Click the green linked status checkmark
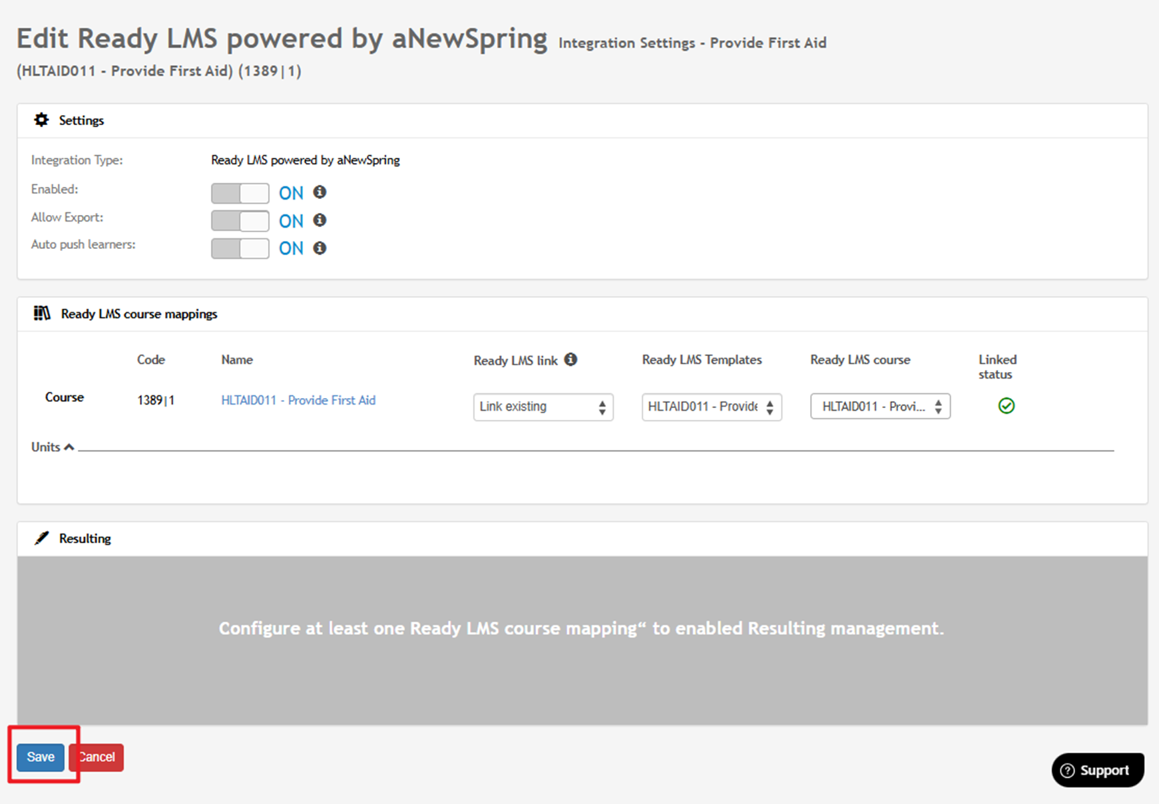 click(x=1007, y=405)
